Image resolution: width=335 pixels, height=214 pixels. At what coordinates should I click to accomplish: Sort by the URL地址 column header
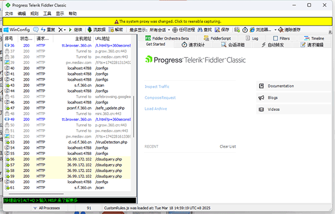point(112,38)
